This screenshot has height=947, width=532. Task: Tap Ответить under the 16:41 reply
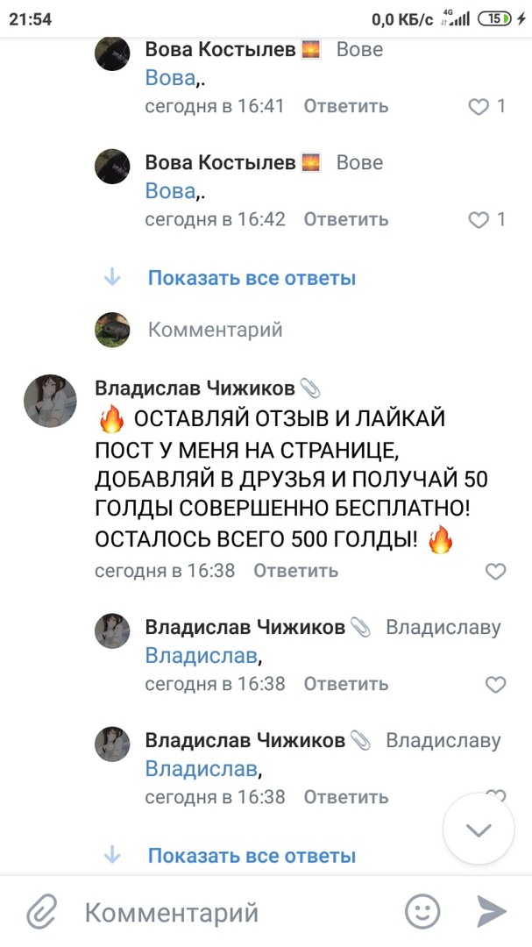(x=345, y=107)
